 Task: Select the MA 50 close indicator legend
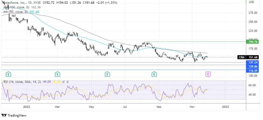[15, 12]
